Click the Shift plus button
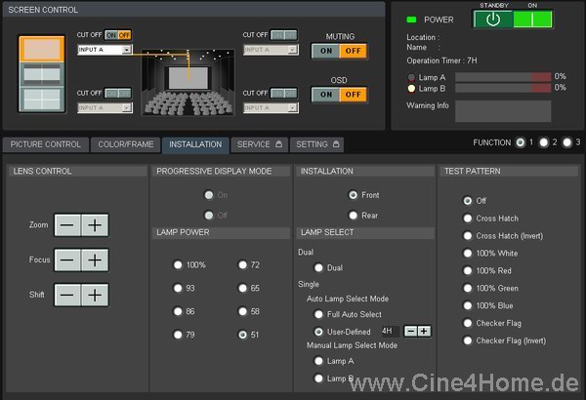Image resolution: width=586 pixels, height=400 pixels. tap(95, 296)
